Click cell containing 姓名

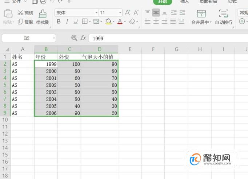23,57
